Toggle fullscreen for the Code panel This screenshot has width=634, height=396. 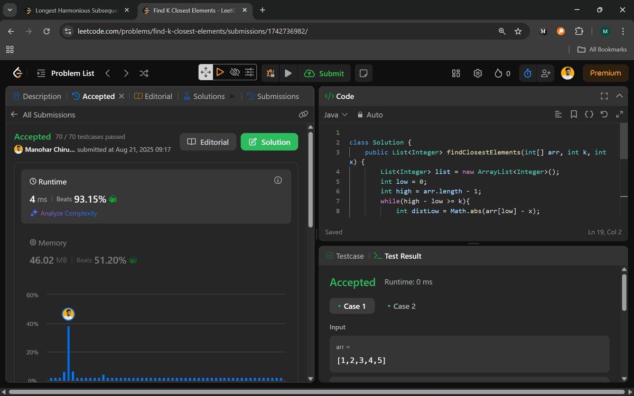point(604,96)
